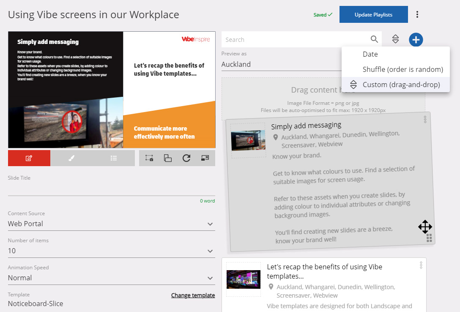Click the pop-out preview icon

click(205, 158)
